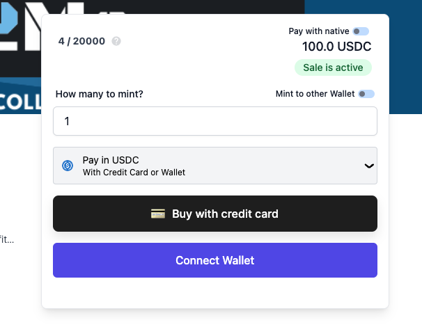Toggle Mint to other Wallet switch
Screen dimensions: 422x327
click(x=366, y=94)
